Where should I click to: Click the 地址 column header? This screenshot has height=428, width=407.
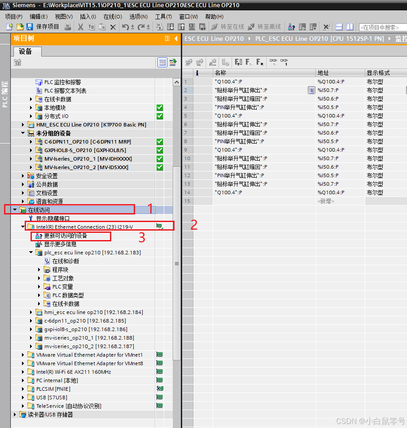340,73
